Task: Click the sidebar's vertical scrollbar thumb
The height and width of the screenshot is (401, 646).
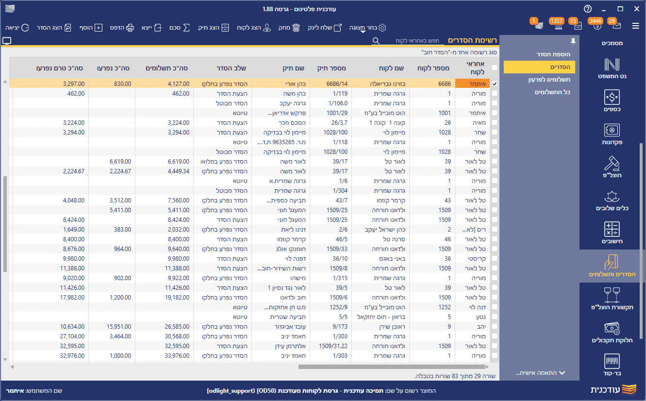Action: coord(642,240)
